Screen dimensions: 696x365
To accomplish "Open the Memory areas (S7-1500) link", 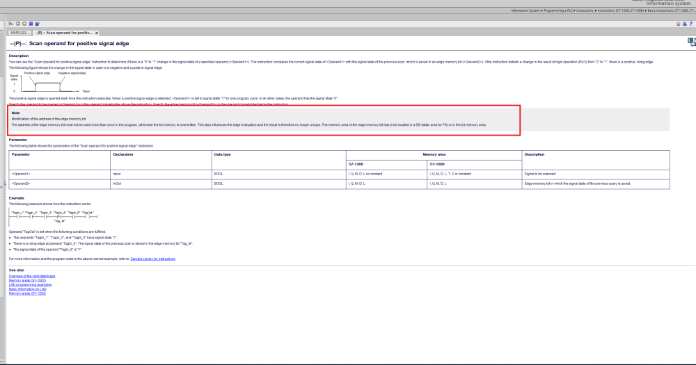I will click(27, 280).
